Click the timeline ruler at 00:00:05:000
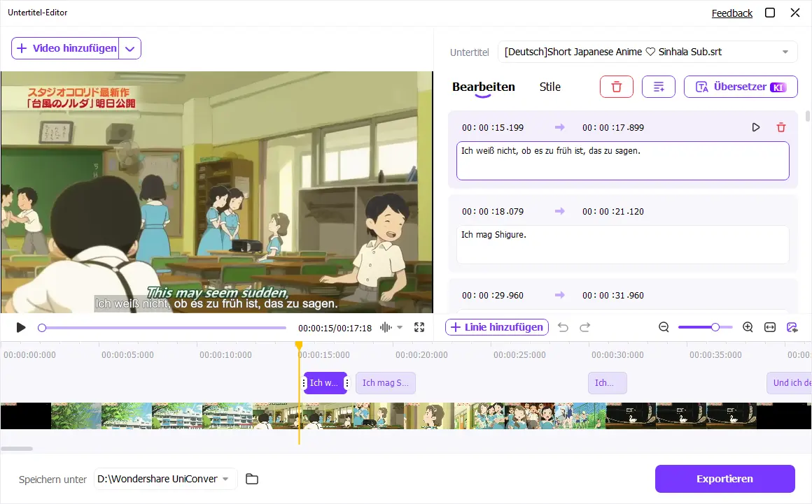The image size is (812, 504). click(x=127, y=355)
